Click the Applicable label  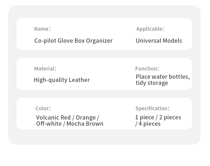click(150, 29)
